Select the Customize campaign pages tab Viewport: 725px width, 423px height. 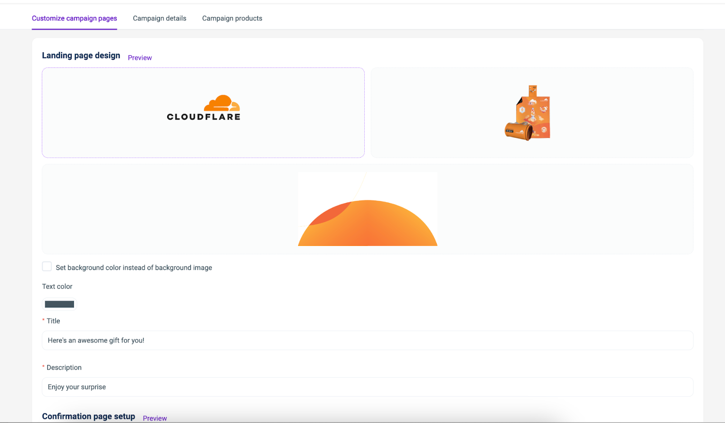click(74, 19)
